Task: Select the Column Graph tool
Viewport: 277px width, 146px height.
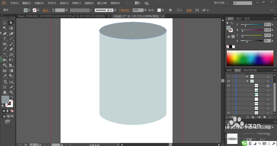Action: (11, 81)
